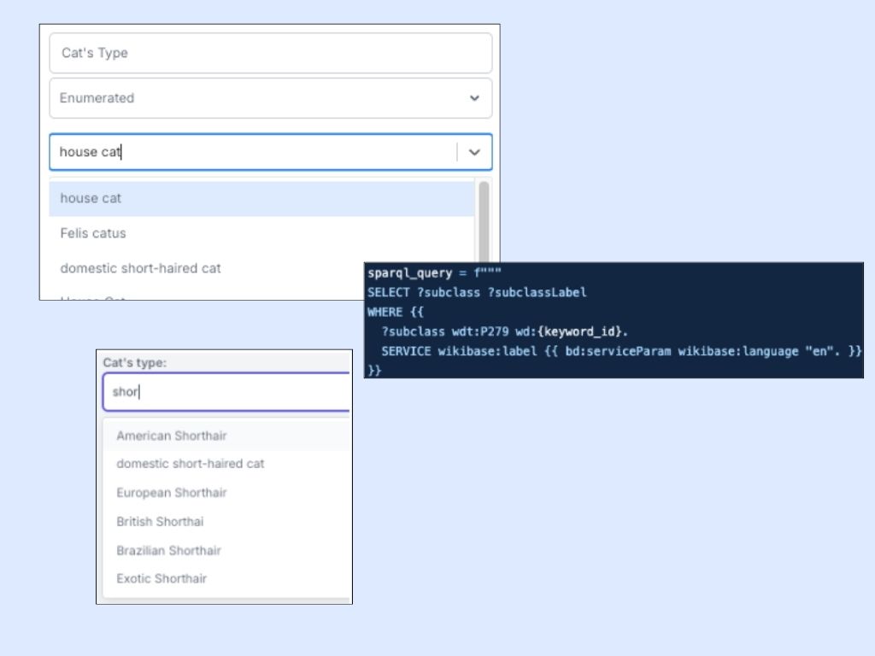Click the SELECT line in the SPARQL code

[477, 292]
